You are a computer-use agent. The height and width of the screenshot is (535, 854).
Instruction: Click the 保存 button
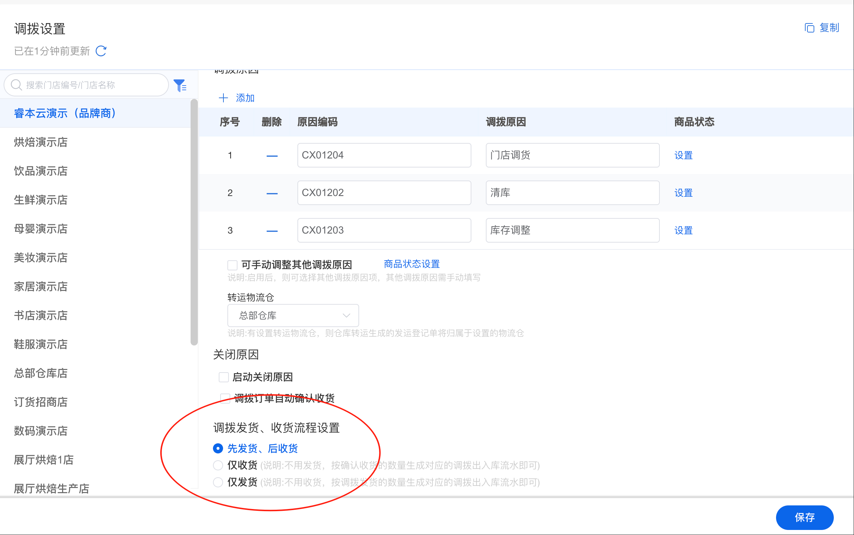click(x=805, y=517)
